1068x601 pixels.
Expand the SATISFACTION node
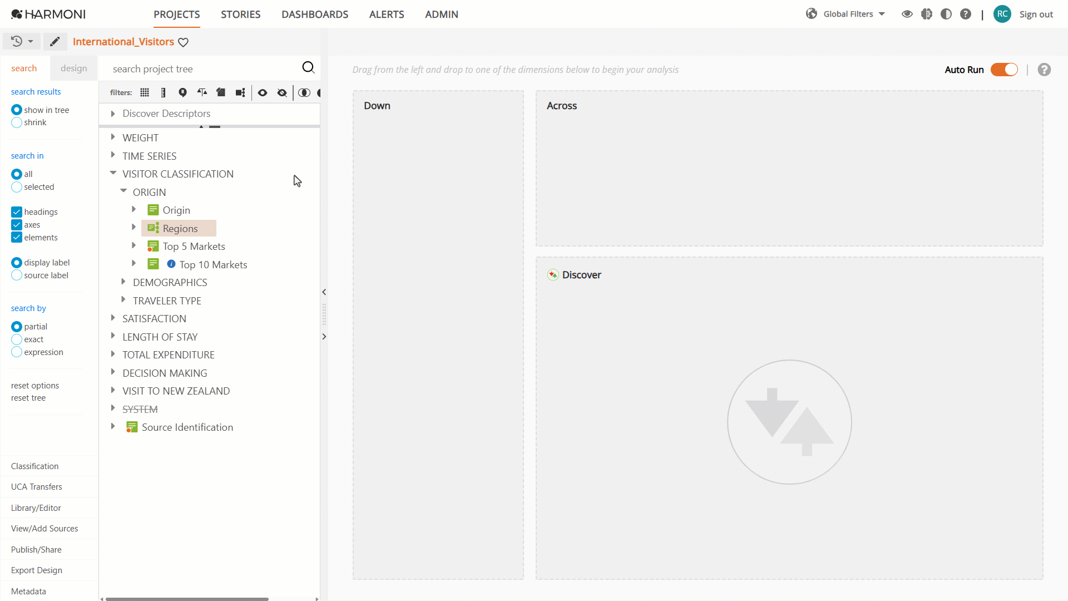pos(113,318)
